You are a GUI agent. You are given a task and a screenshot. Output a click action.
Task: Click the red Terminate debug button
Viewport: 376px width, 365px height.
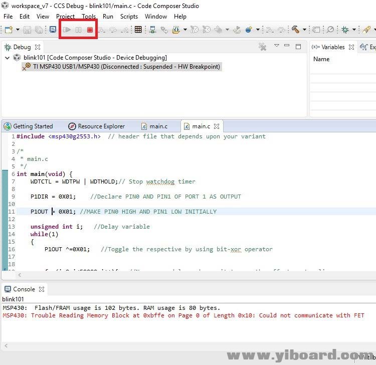[x=90, y=30]
